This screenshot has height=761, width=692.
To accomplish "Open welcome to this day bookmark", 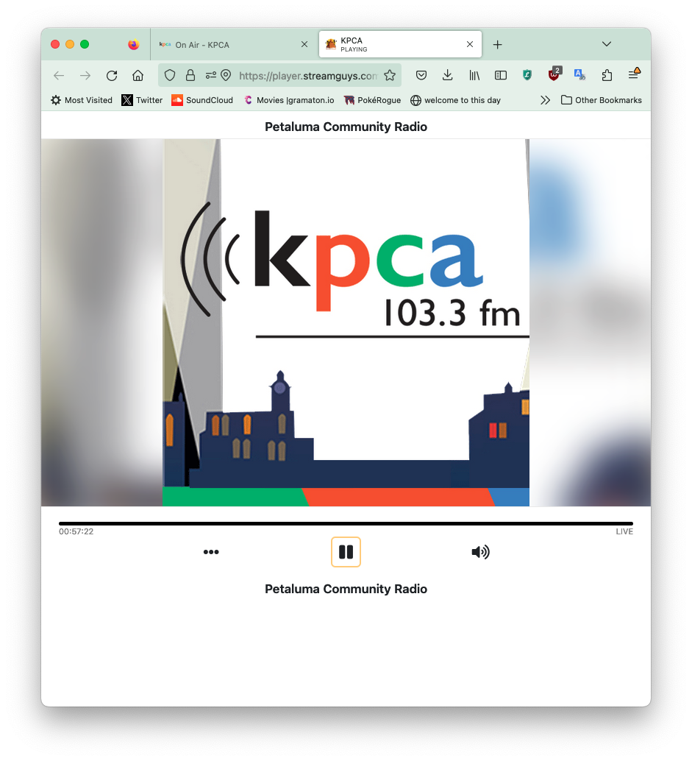I will (x=455, y=100).
